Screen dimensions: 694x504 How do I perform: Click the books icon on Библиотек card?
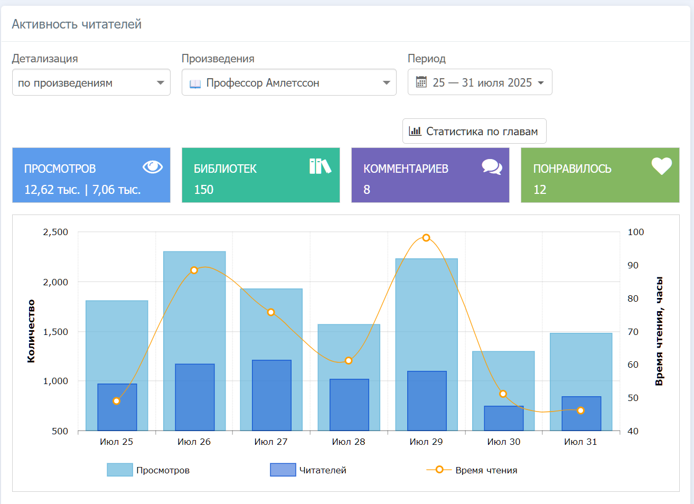coord(320,166)
